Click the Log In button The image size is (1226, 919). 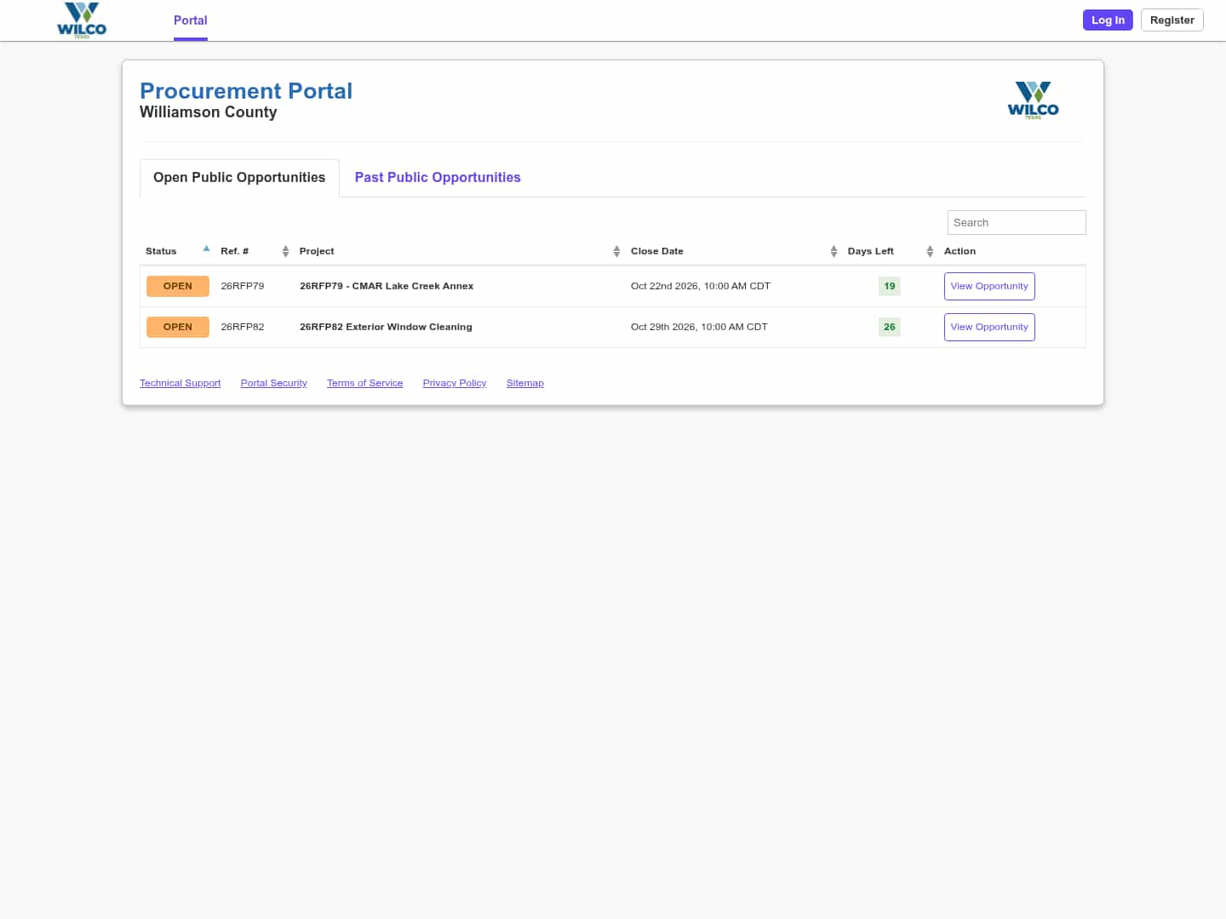1108,20
